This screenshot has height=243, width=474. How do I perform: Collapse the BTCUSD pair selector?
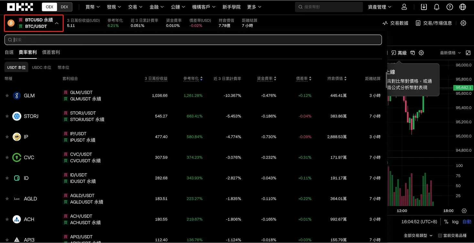57,23
